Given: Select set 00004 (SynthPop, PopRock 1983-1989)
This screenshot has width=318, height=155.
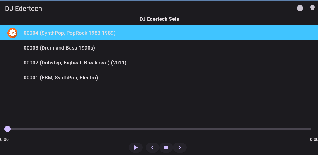Looking at the screenshot, I should (x=70, y=33).
